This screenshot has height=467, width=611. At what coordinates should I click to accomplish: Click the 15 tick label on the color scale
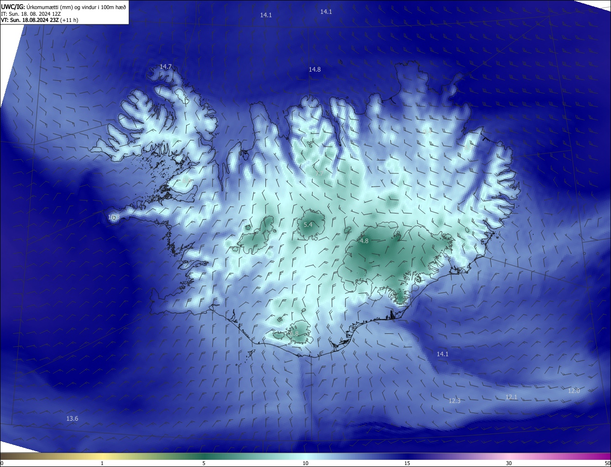[x=407, y=463]
